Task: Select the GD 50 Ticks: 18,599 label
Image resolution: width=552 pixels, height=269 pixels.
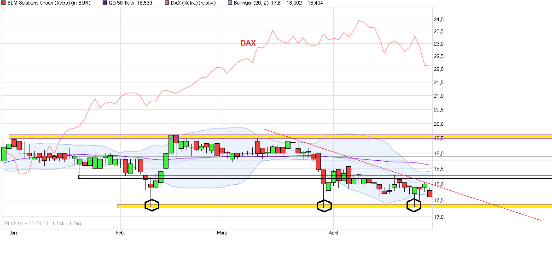Action: (130, 3)
